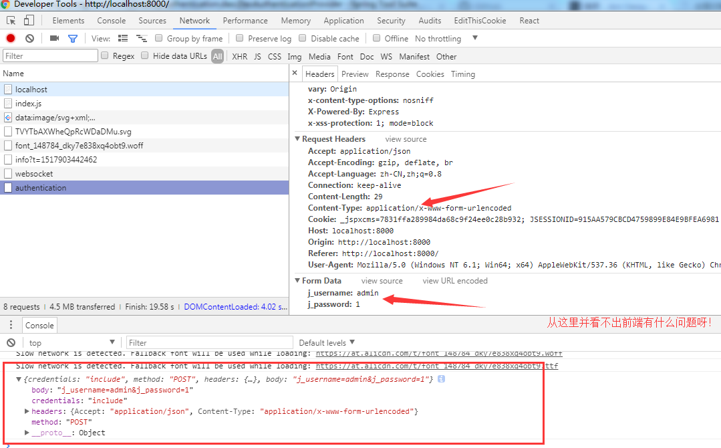Click the localhost row file icon

[8, 89]
